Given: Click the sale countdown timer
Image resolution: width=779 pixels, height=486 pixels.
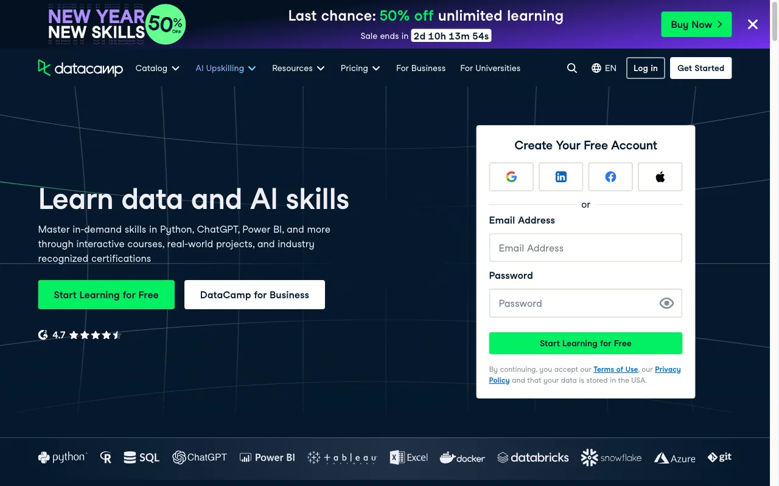Looking at the screenshot, I should click(451, 36).
